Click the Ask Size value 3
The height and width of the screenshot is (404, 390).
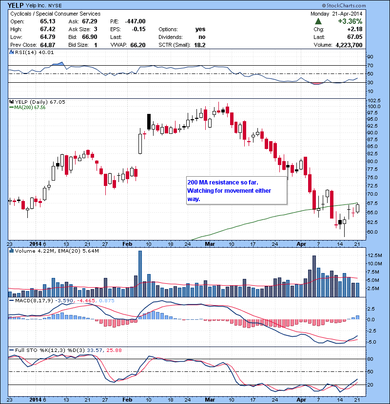point(96,29)
